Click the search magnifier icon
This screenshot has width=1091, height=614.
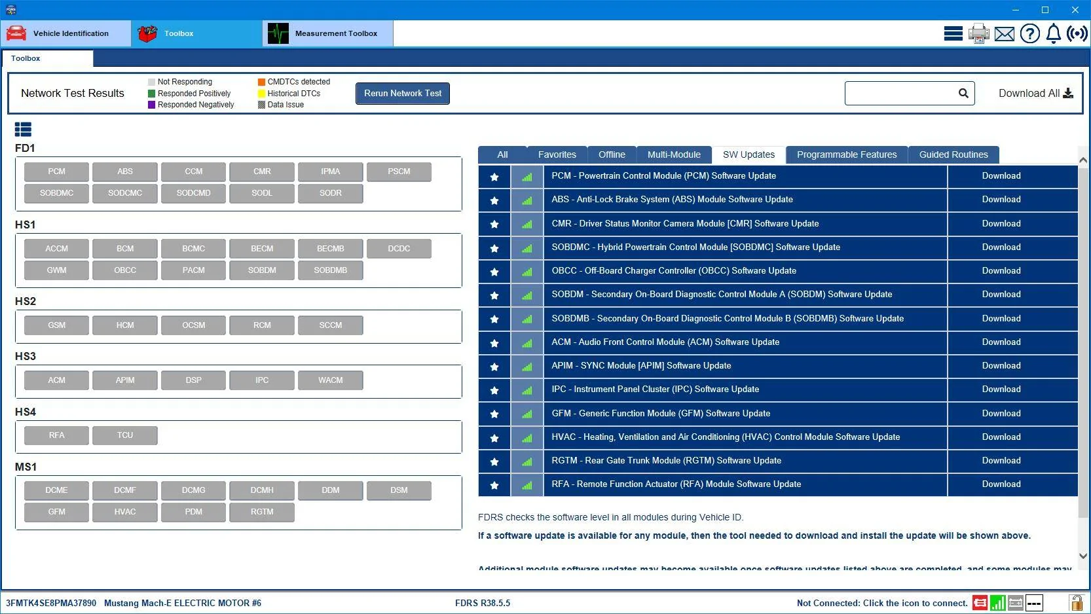[x=963, y=93]
